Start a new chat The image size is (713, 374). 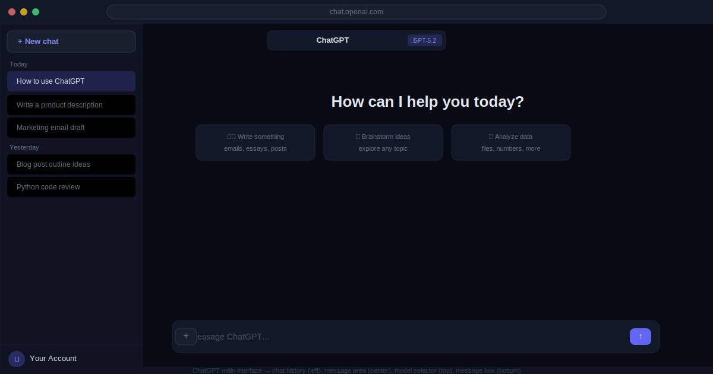point(71,42)
